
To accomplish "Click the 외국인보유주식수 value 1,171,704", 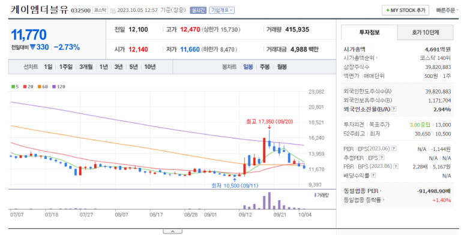I will tap(439, 101).
